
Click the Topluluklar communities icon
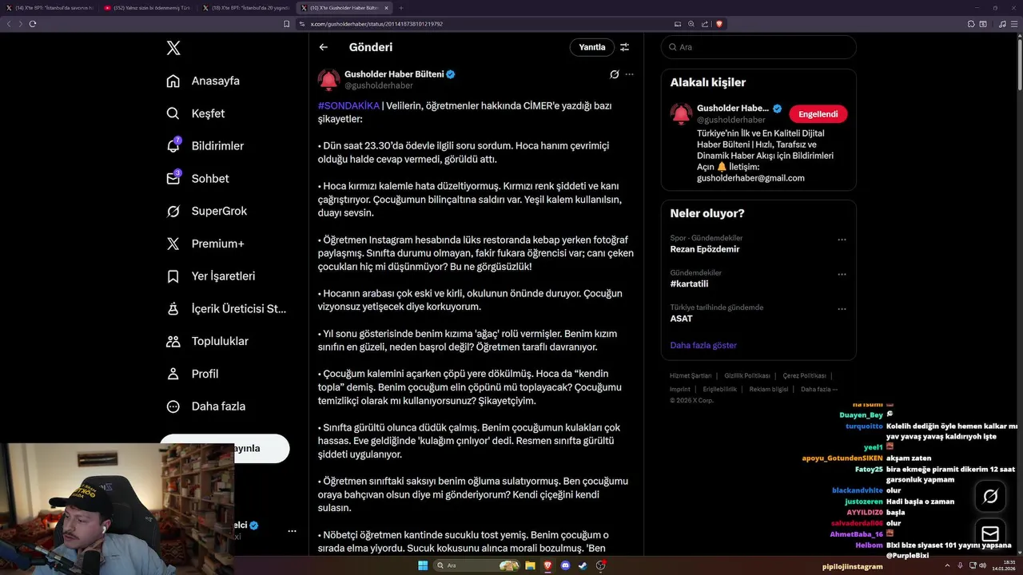tap(173, 341)
